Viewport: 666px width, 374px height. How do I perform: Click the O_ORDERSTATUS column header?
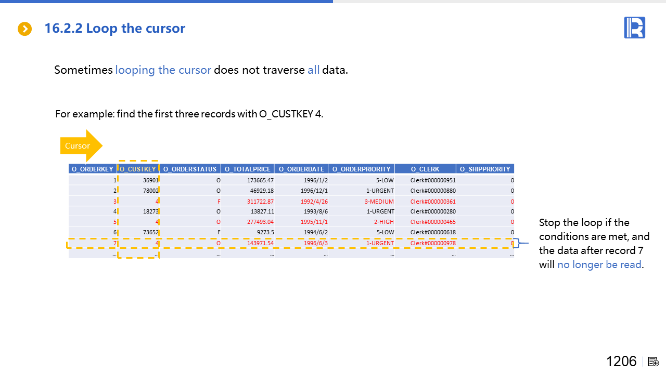189,169
